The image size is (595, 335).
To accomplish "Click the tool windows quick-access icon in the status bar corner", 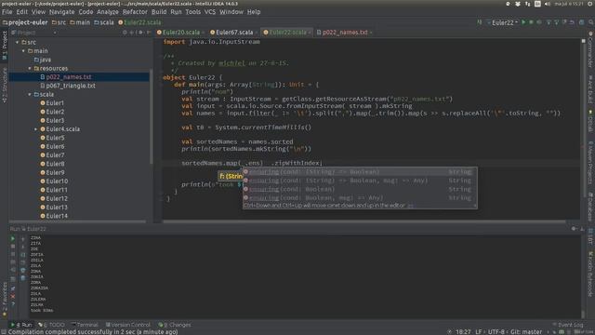I will 4,331.
